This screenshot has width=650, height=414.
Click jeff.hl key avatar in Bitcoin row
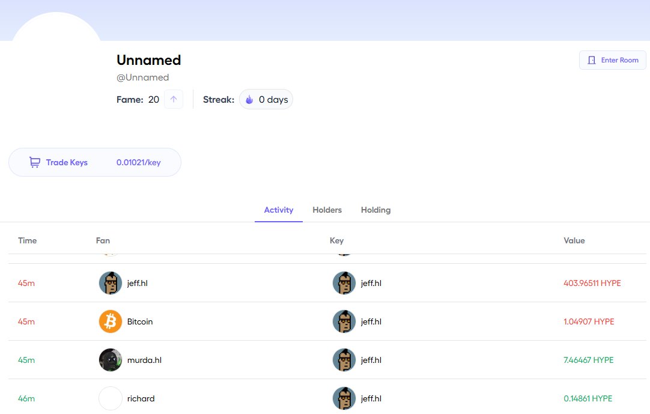tap(344, 321)
